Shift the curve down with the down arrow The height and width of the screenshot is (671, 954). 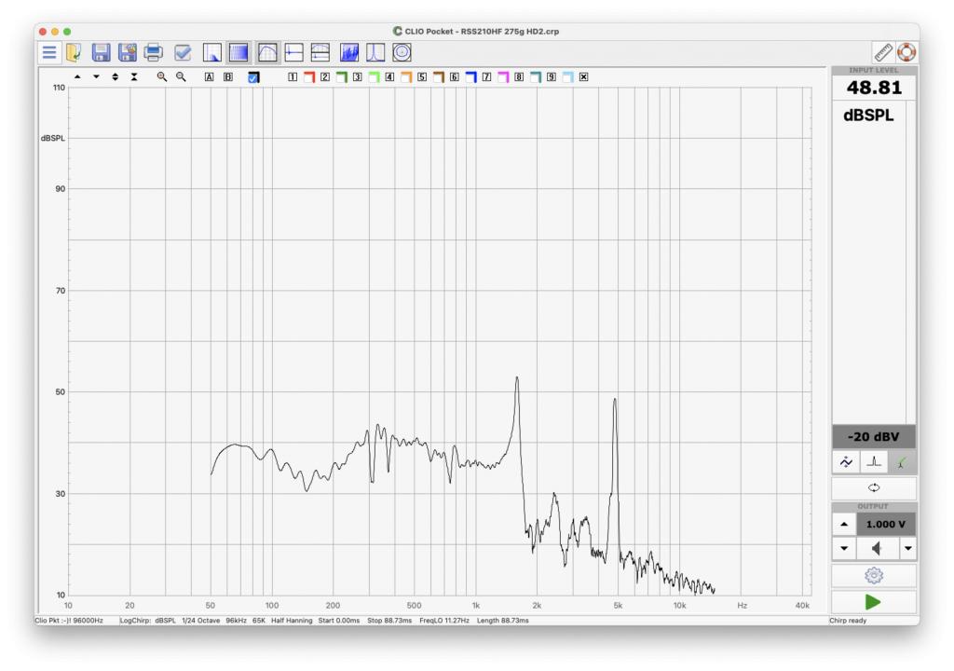pyautogui.click(x=96, y=77)
